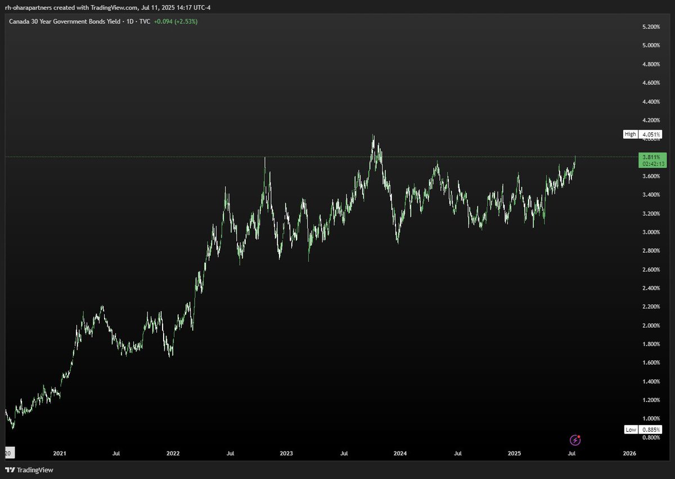Click the 3.000% axis label
675x479 pixels.
[651, 232]
